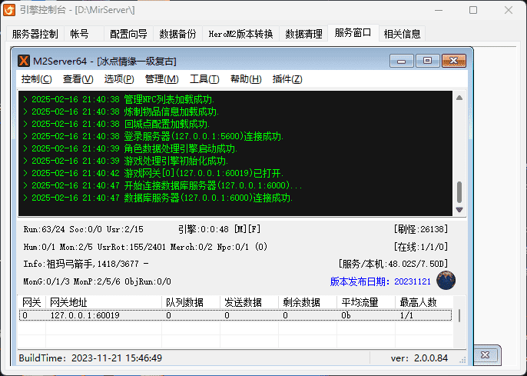
Task: Switch to the 服务器控制 tab
Action: [x=35, y=34]
